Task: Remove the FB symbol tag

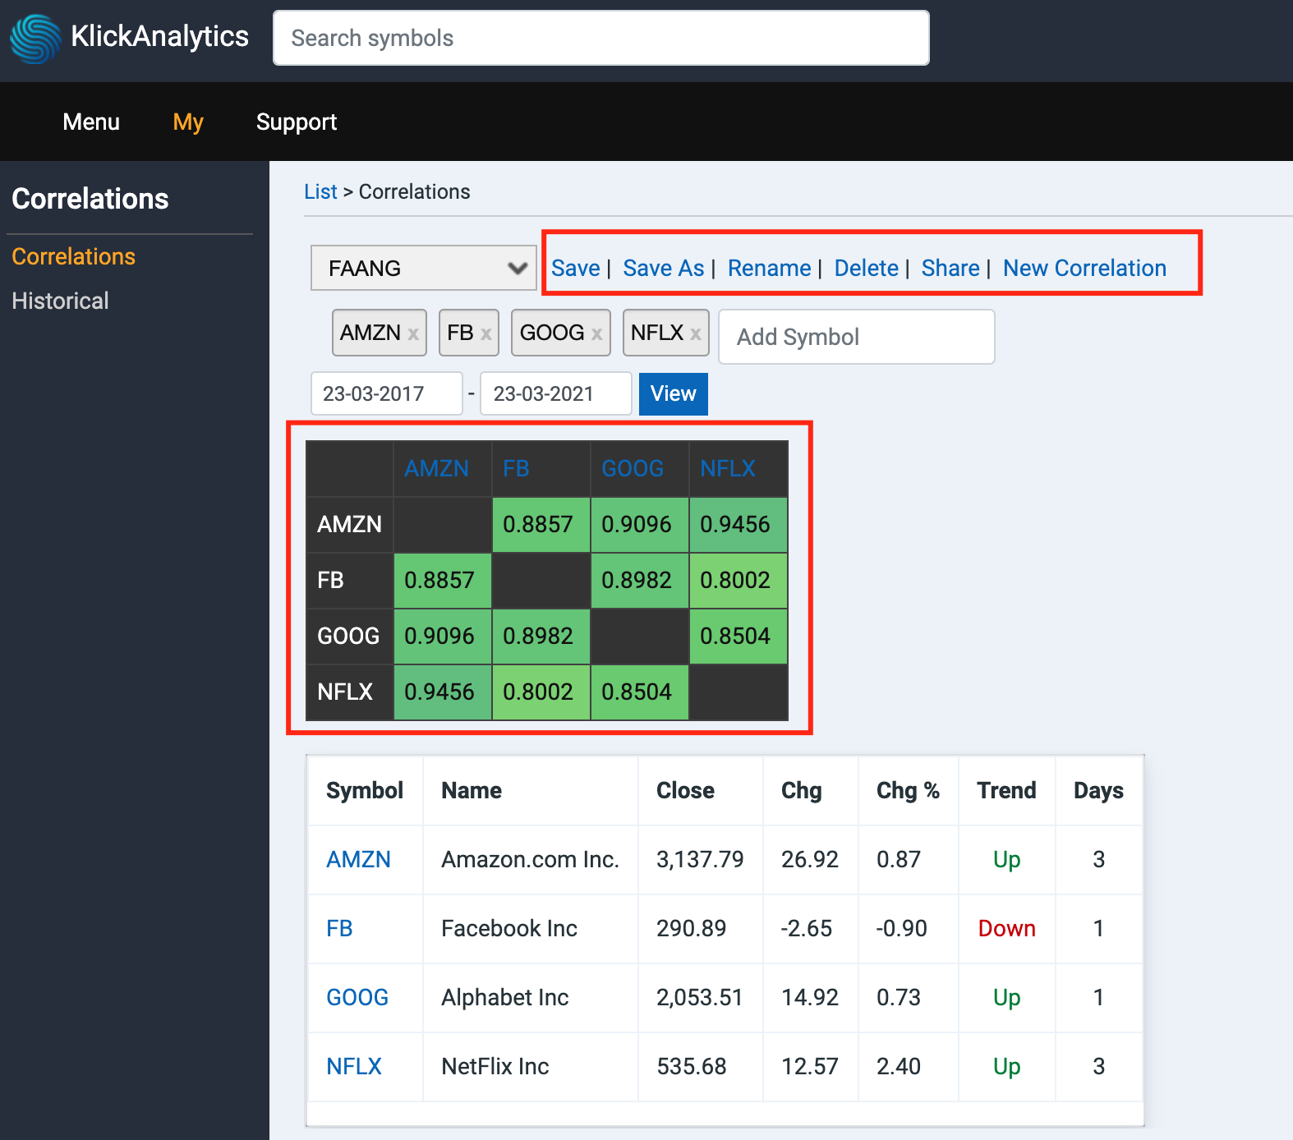Action: coord(486,334)
